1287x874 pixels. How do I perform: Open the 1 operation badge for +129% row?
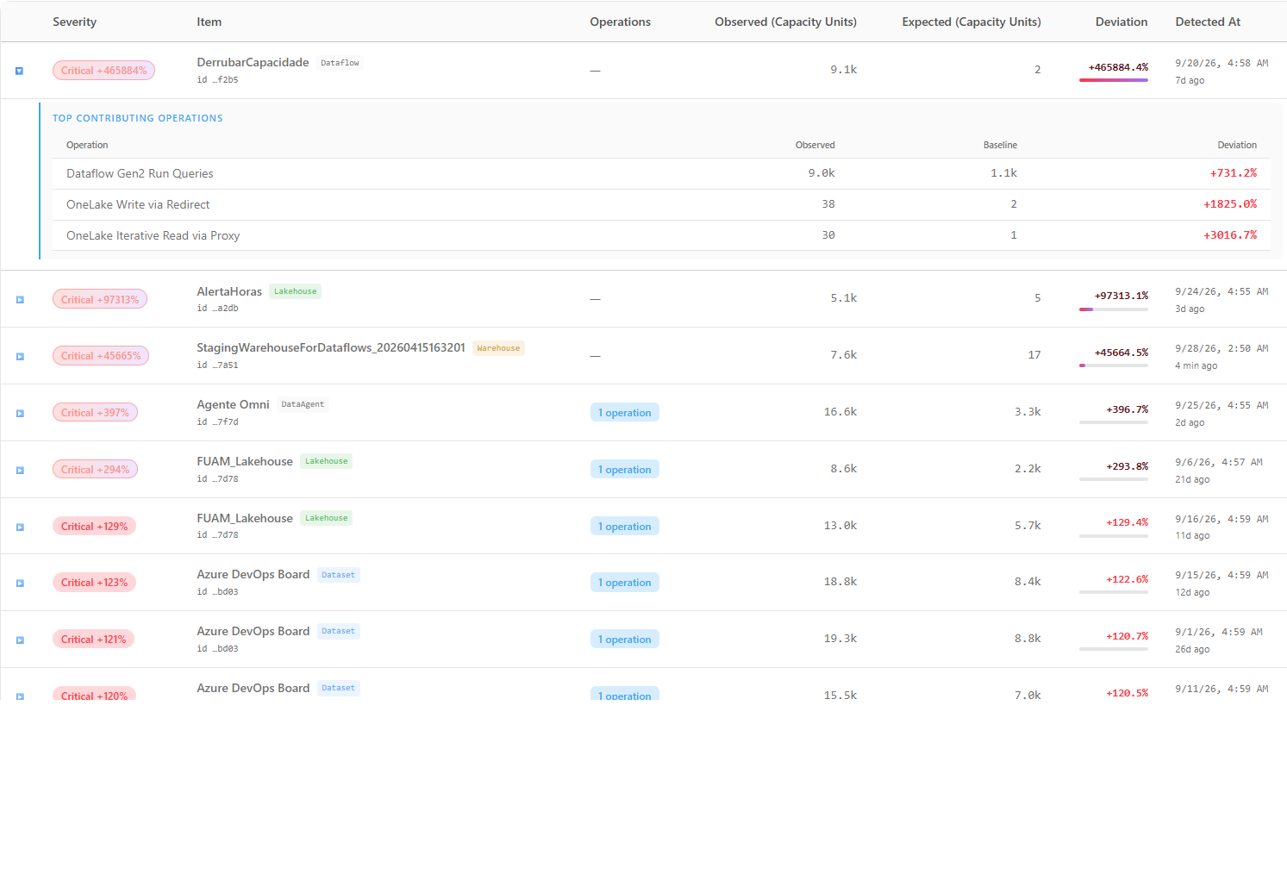624,527
